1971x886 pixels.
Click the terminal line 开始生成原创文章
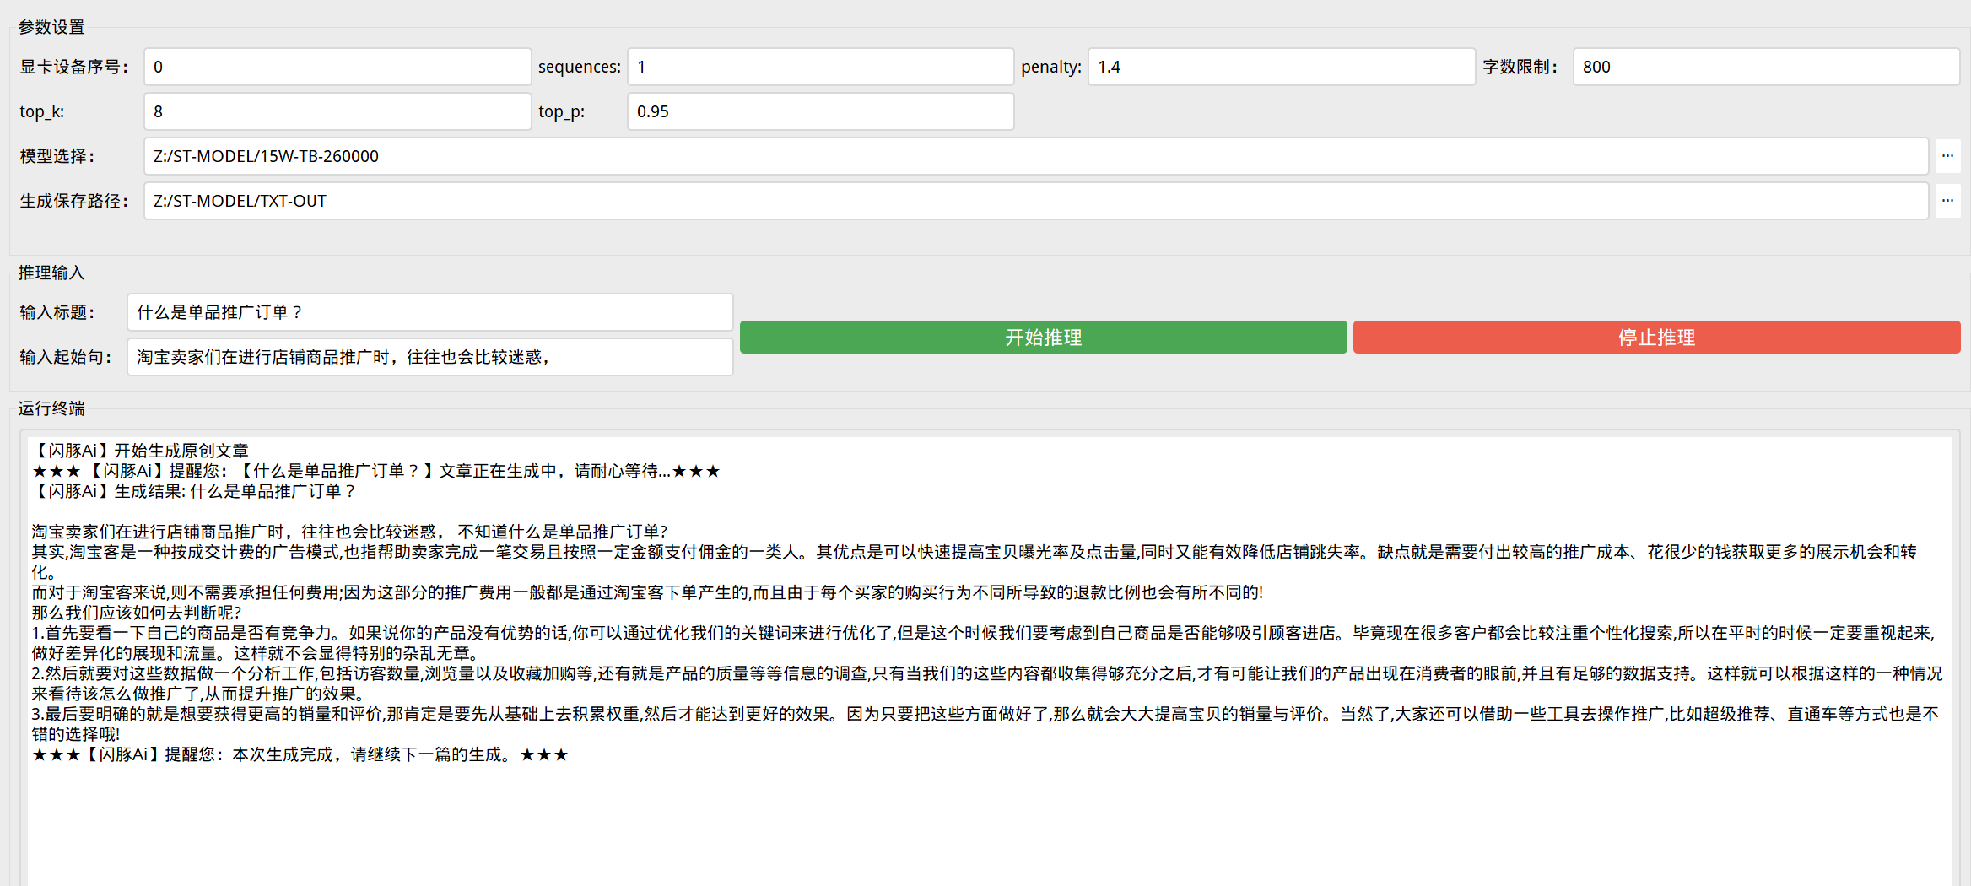click(x=140, y=451)
